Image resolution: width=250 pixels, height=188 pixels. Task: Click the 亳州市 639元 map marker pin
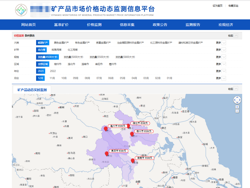(106, 129)
